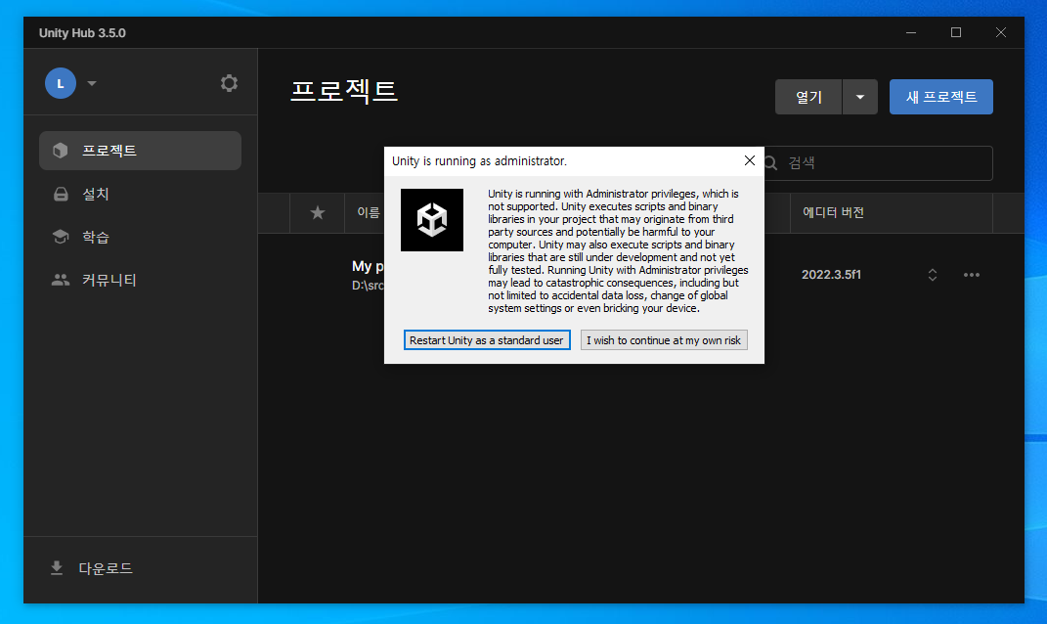Click magnifier icon in search box

[771, 163]
